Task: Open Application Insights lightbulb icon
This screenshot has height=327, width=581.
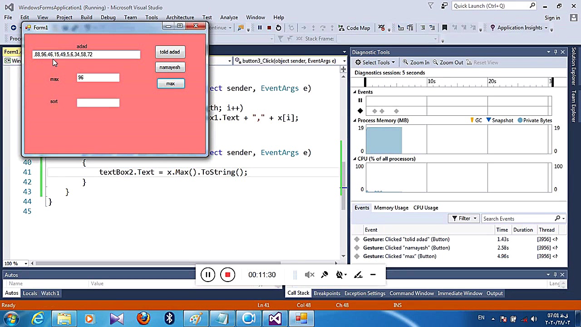Action: click(x=492, y=28)
